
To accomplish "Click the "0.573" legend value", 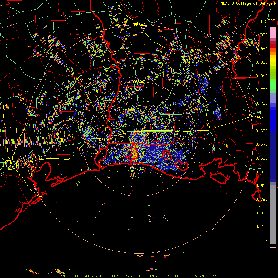I will pos(262,145).
